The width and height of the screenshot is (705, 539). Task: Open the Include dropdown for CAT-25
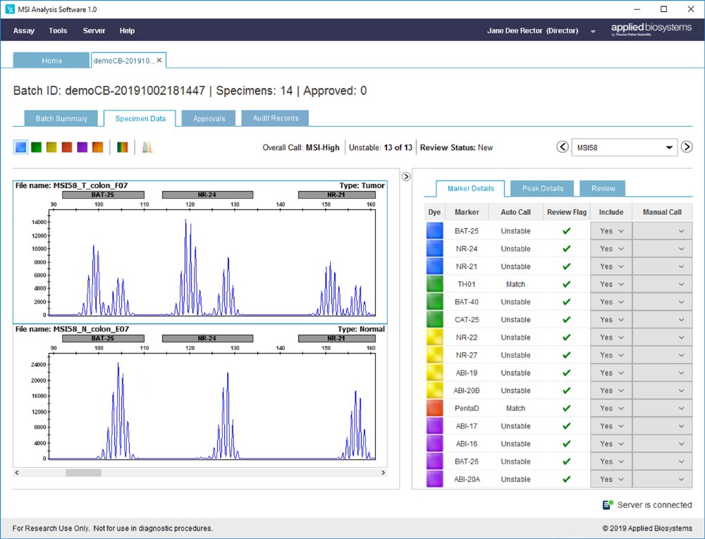pos(611,319)
